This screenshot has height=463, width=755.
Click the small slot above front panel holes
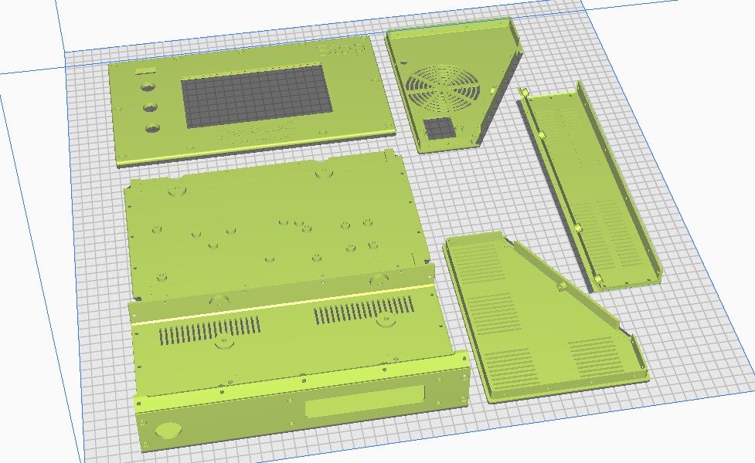coord(145,72)
